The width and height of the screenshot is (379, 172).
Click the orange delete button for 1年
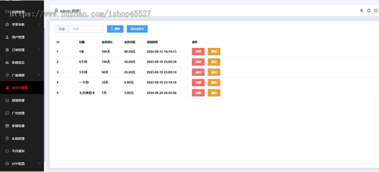tap(214, 52)
